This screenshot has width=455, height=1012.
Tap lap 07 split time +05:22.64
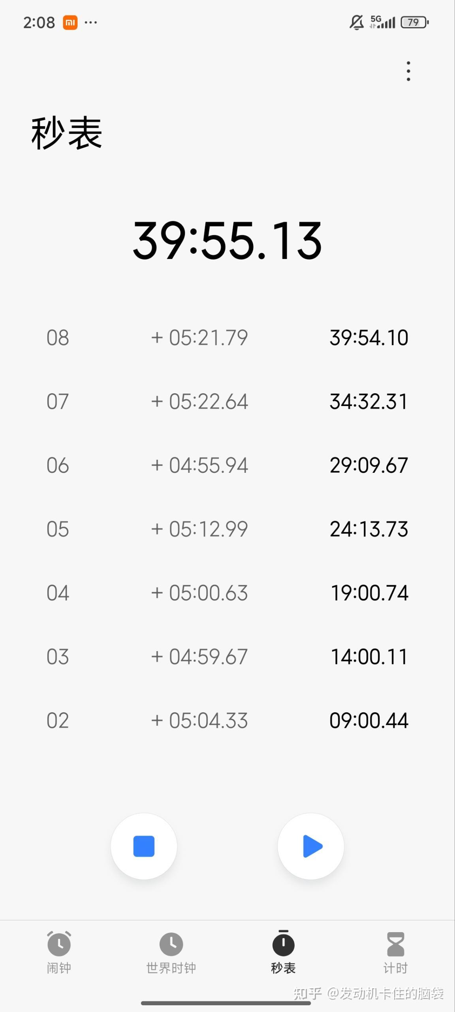click(x=199, y=402)
